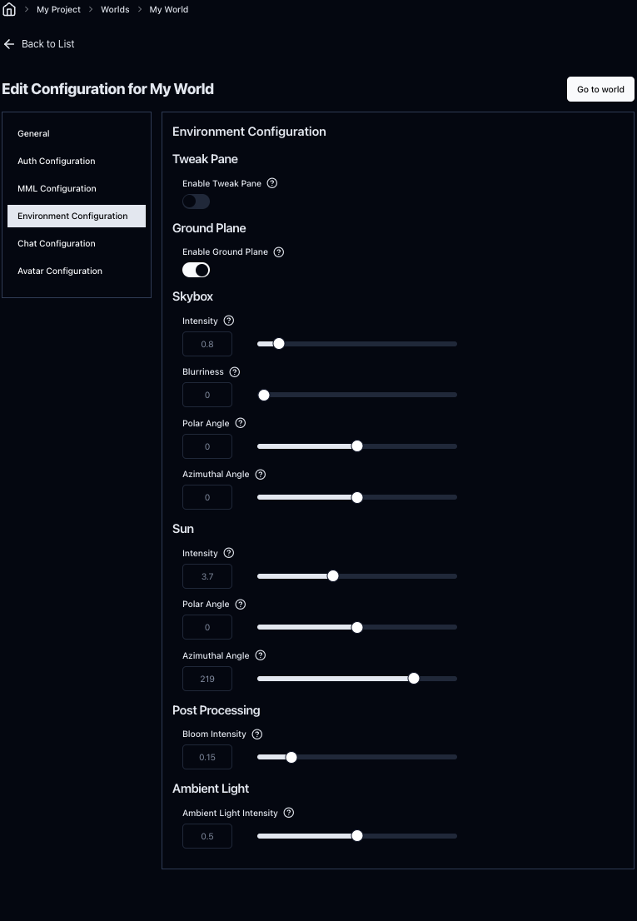637x921 pixels.
Task: Click the home icon in breadcrumb
Action: click(9, 10)
